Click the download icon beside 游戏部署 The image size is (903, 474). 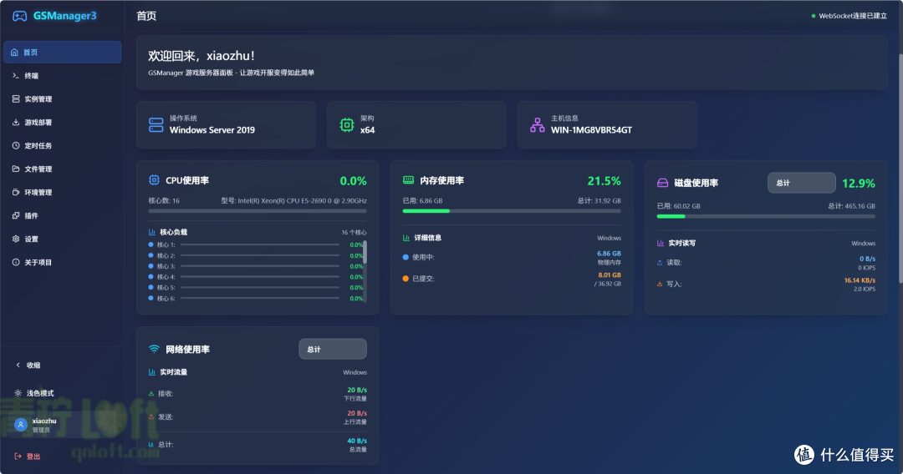16,123
